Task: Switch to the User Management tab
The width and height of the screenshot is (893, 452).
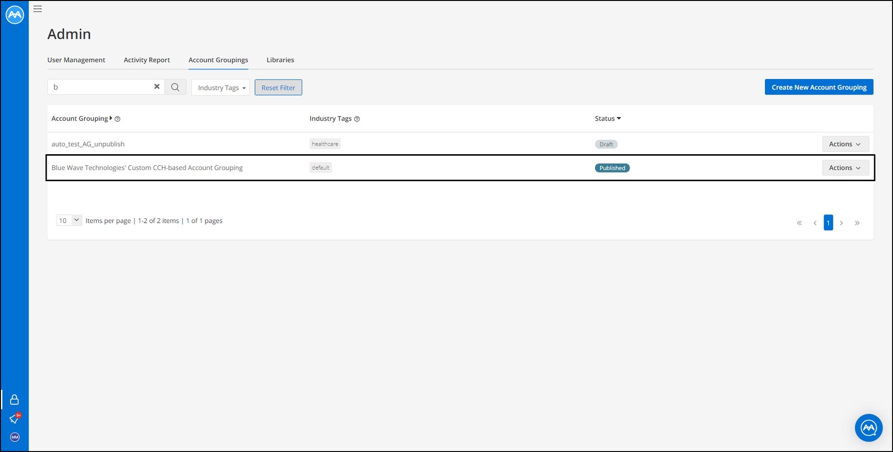Action: 76,60
